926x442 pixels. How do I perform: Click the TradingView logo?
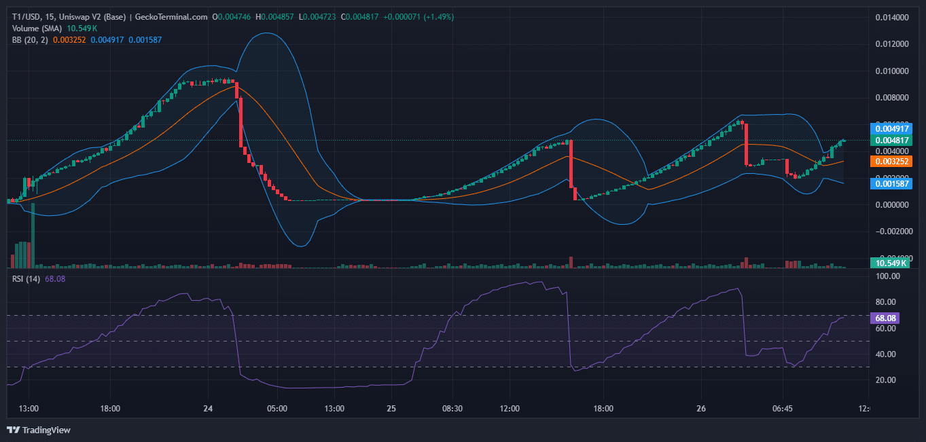(x=39, y=430)
